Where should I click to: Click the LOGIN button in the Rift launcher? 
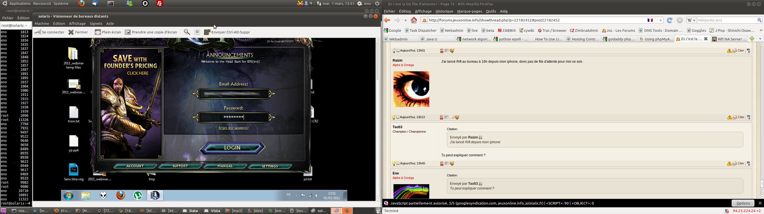pyautogui.click(x=232, y=148)
